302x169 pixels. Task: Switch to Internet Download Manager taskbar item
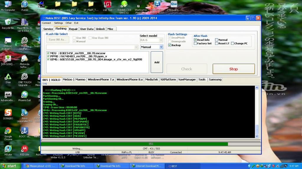[147, 166]
